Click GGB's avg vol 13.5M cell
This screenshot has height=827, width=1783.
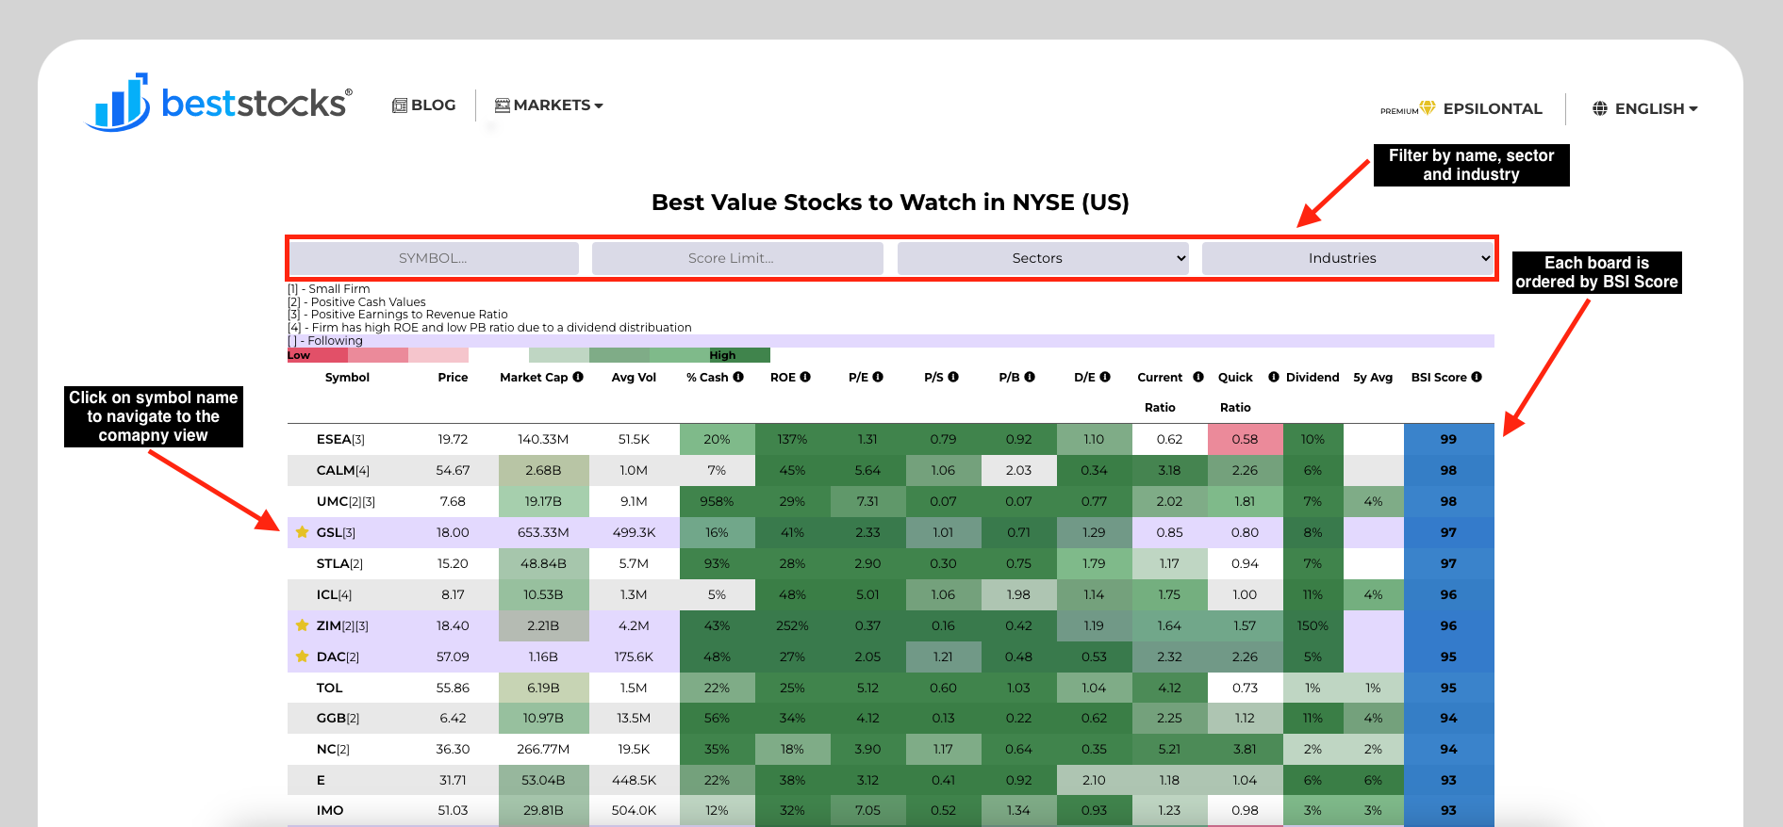coord(635,718)
